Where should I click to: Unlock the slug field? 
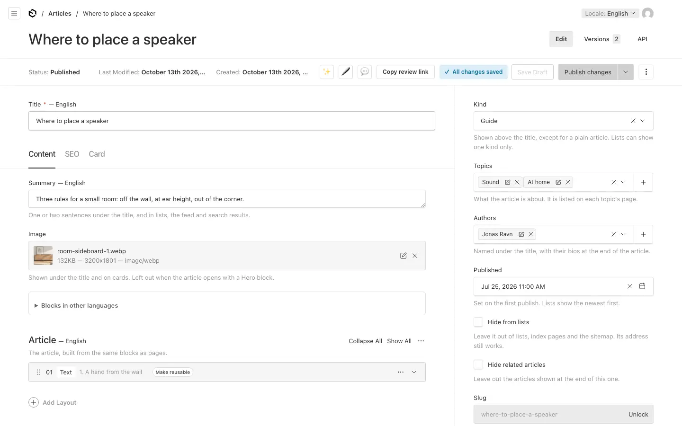pyautogui.click(x=638, y=414)
